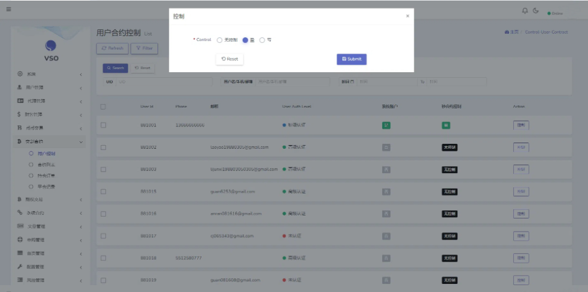This screenshot has height=292, width=588.
Task: Click the gray system-account badge for user 881018
Action: coord(386,258)
